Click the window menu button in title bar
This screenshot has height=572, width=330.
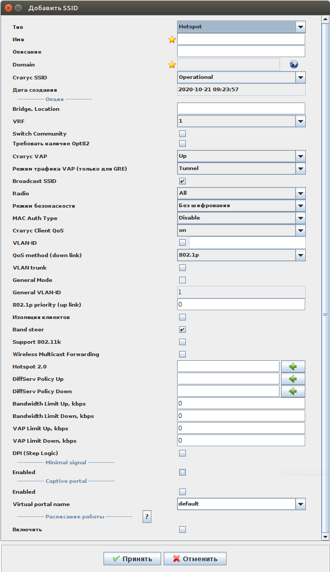click(19, 8)
